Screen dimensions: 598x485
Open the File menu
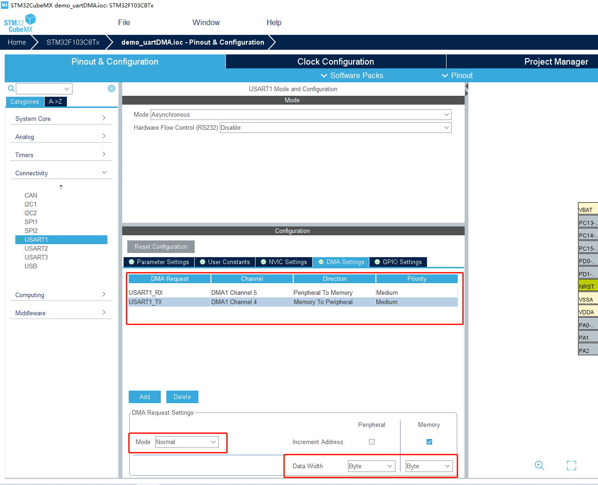tap(124, 22)
